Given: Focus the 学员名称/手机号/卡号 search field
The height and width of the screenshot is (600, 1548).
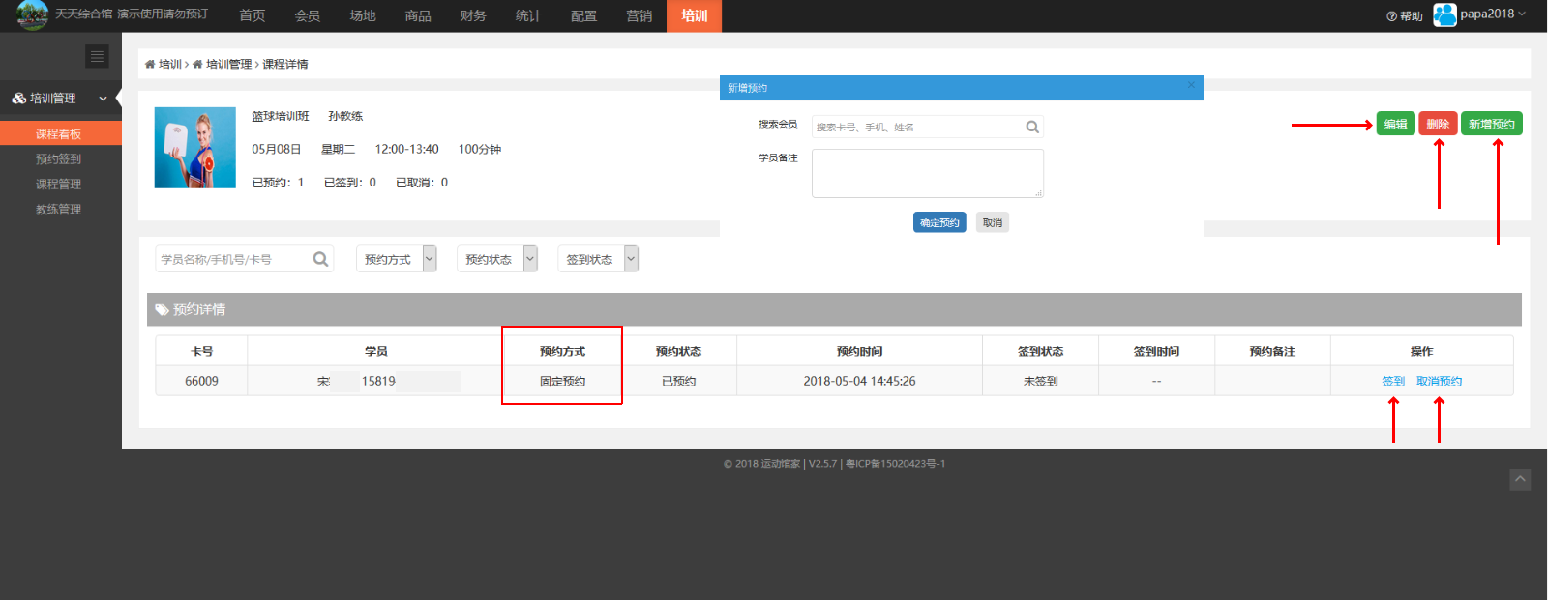Looking at the screenshot, I should (x=244, y=259).
